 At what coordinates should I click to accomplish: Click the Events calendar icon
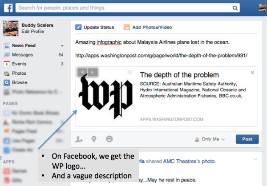point(7,64)
